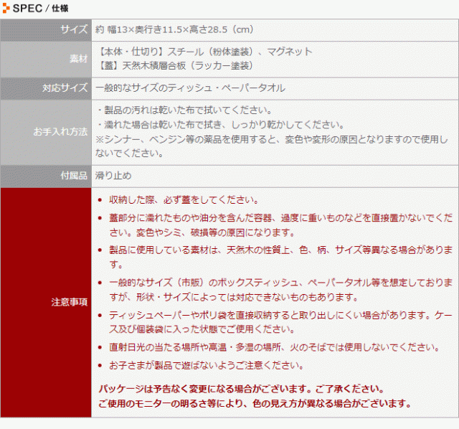This screenshot has width=459, height=429.
Task: Click the orange square icon beside SPEC
Action: [x=6, y=9]
